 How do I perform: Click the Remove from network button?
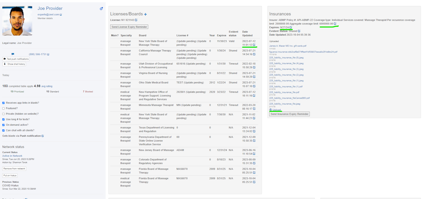(14, 169)
